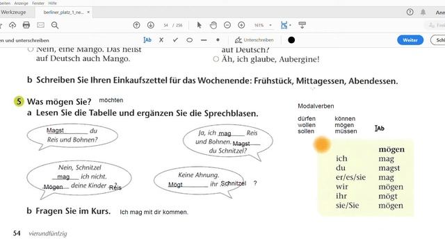Screen dimensions: 445x250
Task: Print the document with the printer icon
Action: pos(26,25)
